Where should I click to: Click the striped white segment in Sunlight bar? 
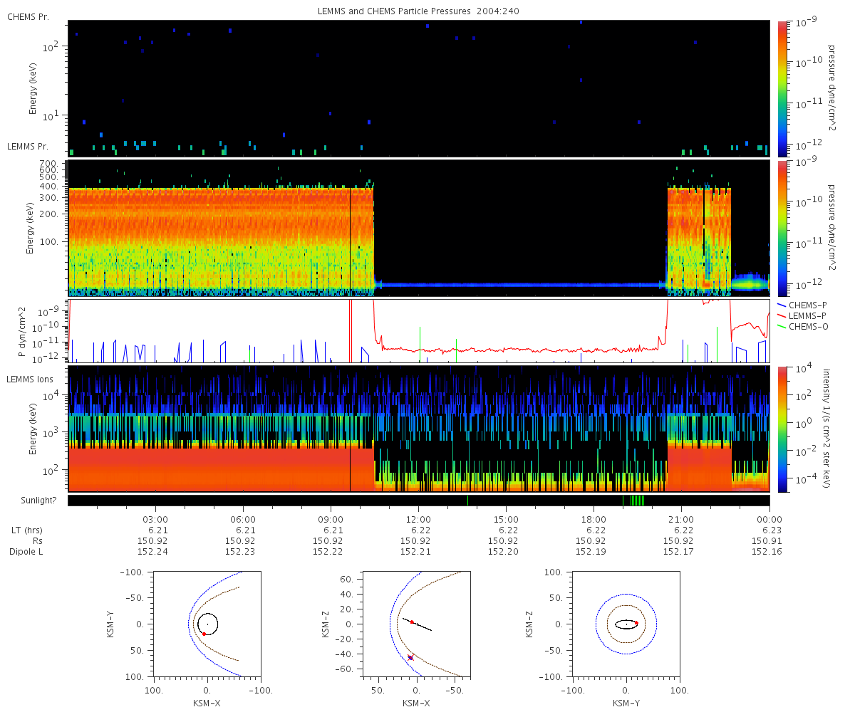(638, 501)
